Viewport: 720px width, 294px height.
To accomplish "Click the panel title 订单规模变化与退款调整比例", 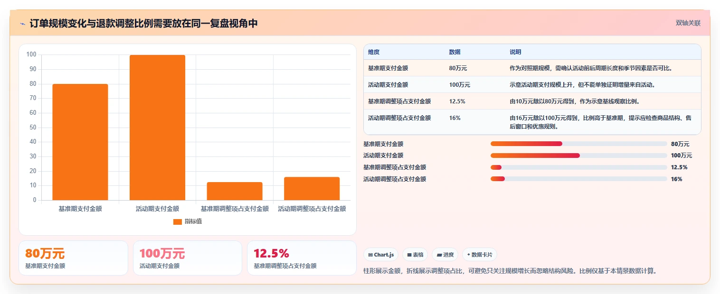I will [x=143, y=23].
